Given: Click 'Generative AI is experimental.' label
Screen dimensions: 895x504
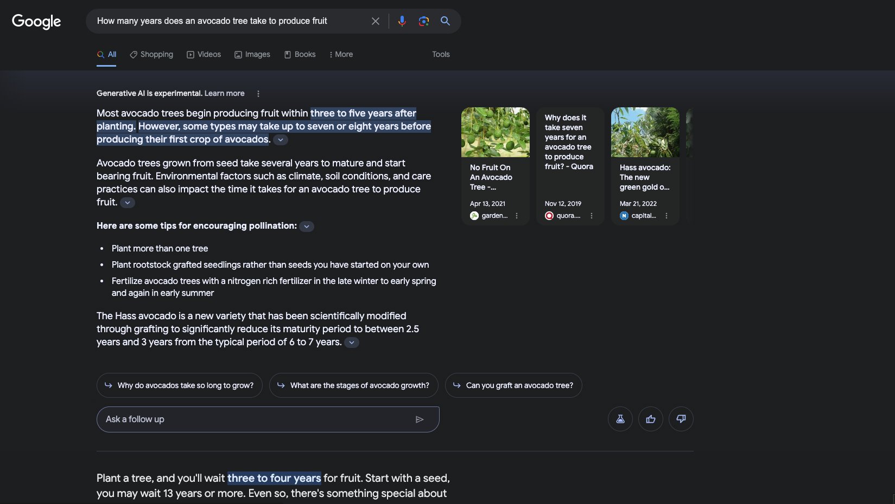Looking at the screenshot, I should point(149,93).
